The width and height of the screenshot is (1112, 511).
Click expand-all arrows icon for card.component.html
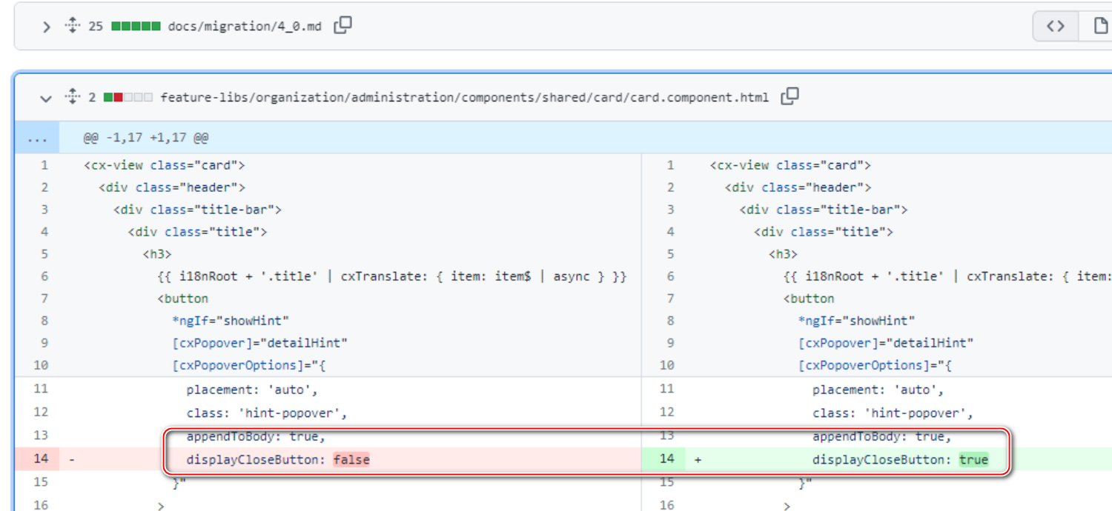(72, 96)
